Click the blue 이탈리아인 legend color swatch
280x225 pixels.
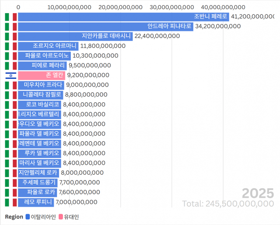point(28,217)
